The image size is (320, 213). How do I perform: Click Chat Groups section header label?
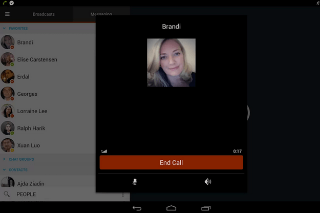[x=22, y=159]
